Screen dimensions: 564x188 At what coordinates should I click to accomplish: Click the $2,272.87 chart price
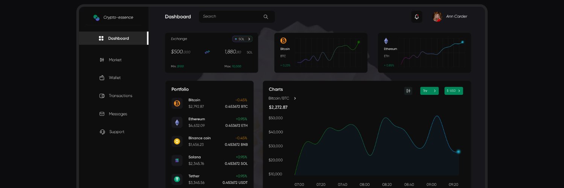[278, 108]
